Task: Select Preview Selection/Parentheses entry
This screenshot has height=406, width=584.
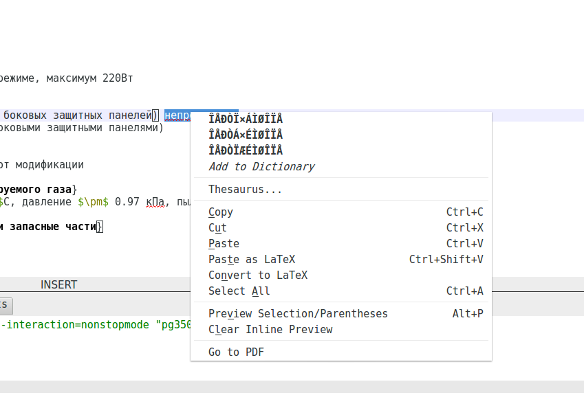Action: pos(340,314)
